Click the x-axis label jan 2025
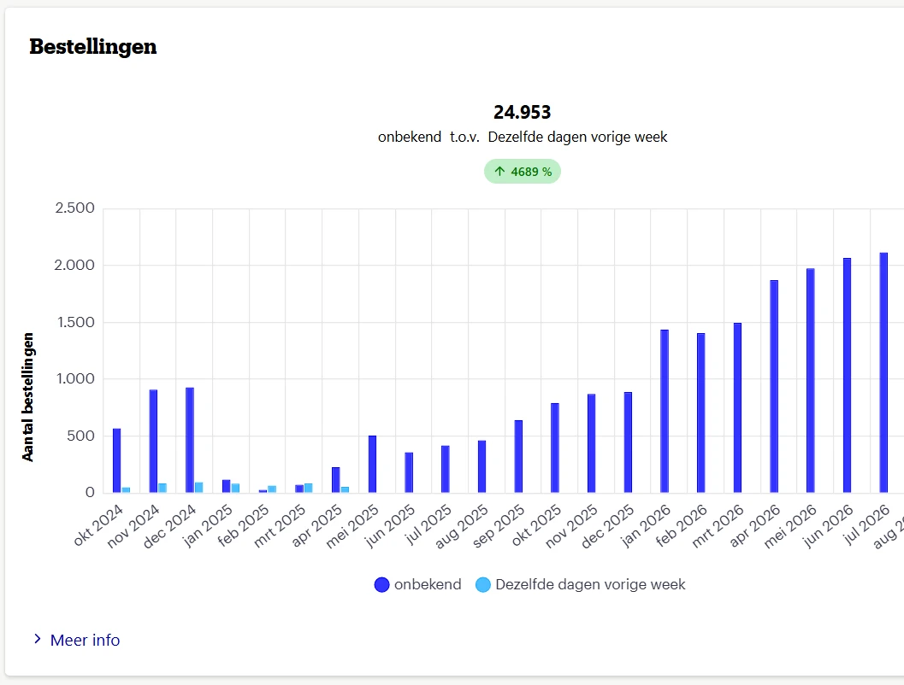The height and width of the screenshot is (685, 904). [208, 525]
